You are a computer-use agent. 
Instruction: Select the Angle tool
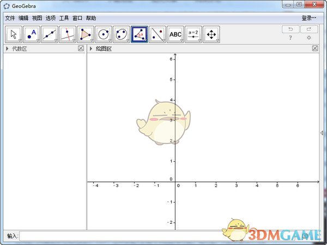(140, 34)
